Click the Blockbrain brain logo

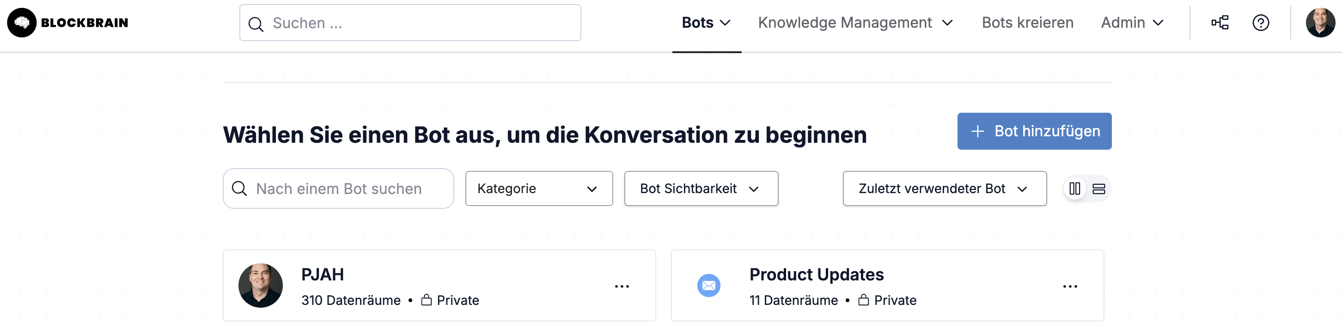point(22,22)
